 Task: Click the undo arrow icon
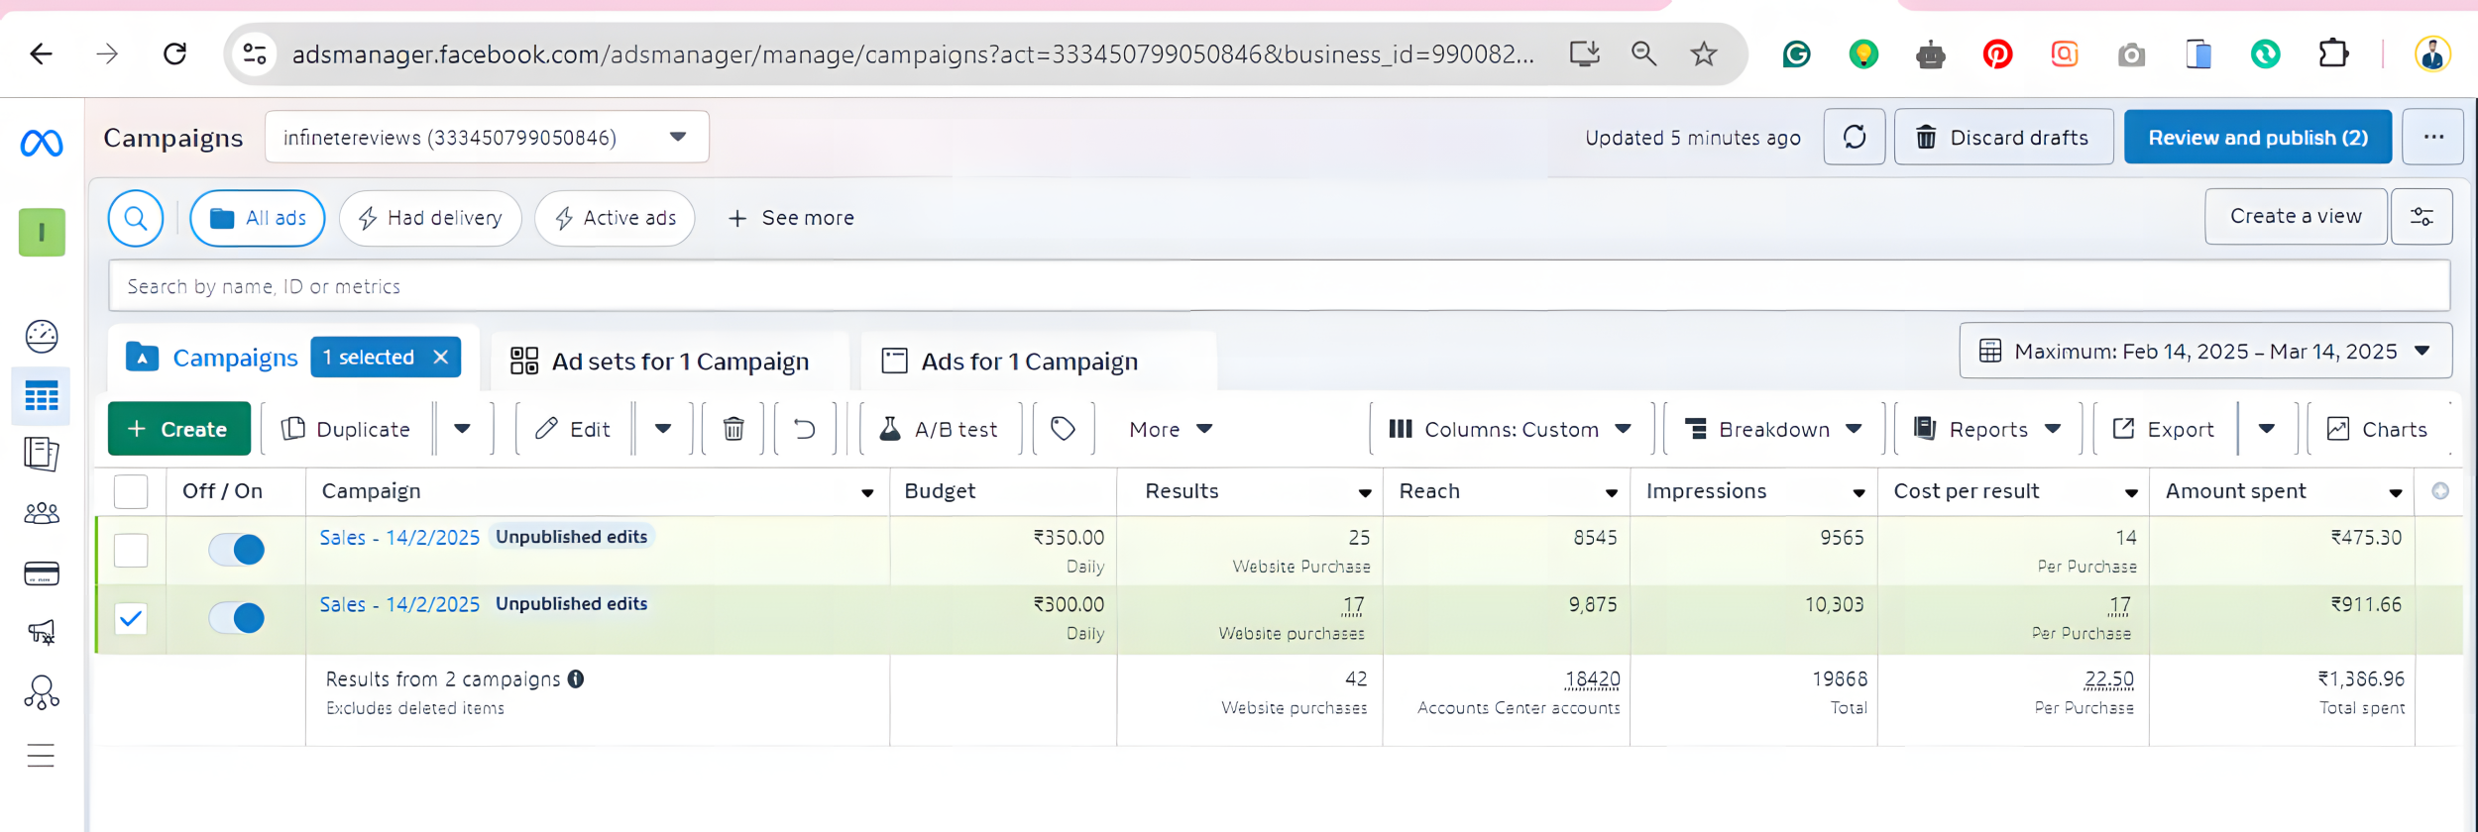pos(805,429)
